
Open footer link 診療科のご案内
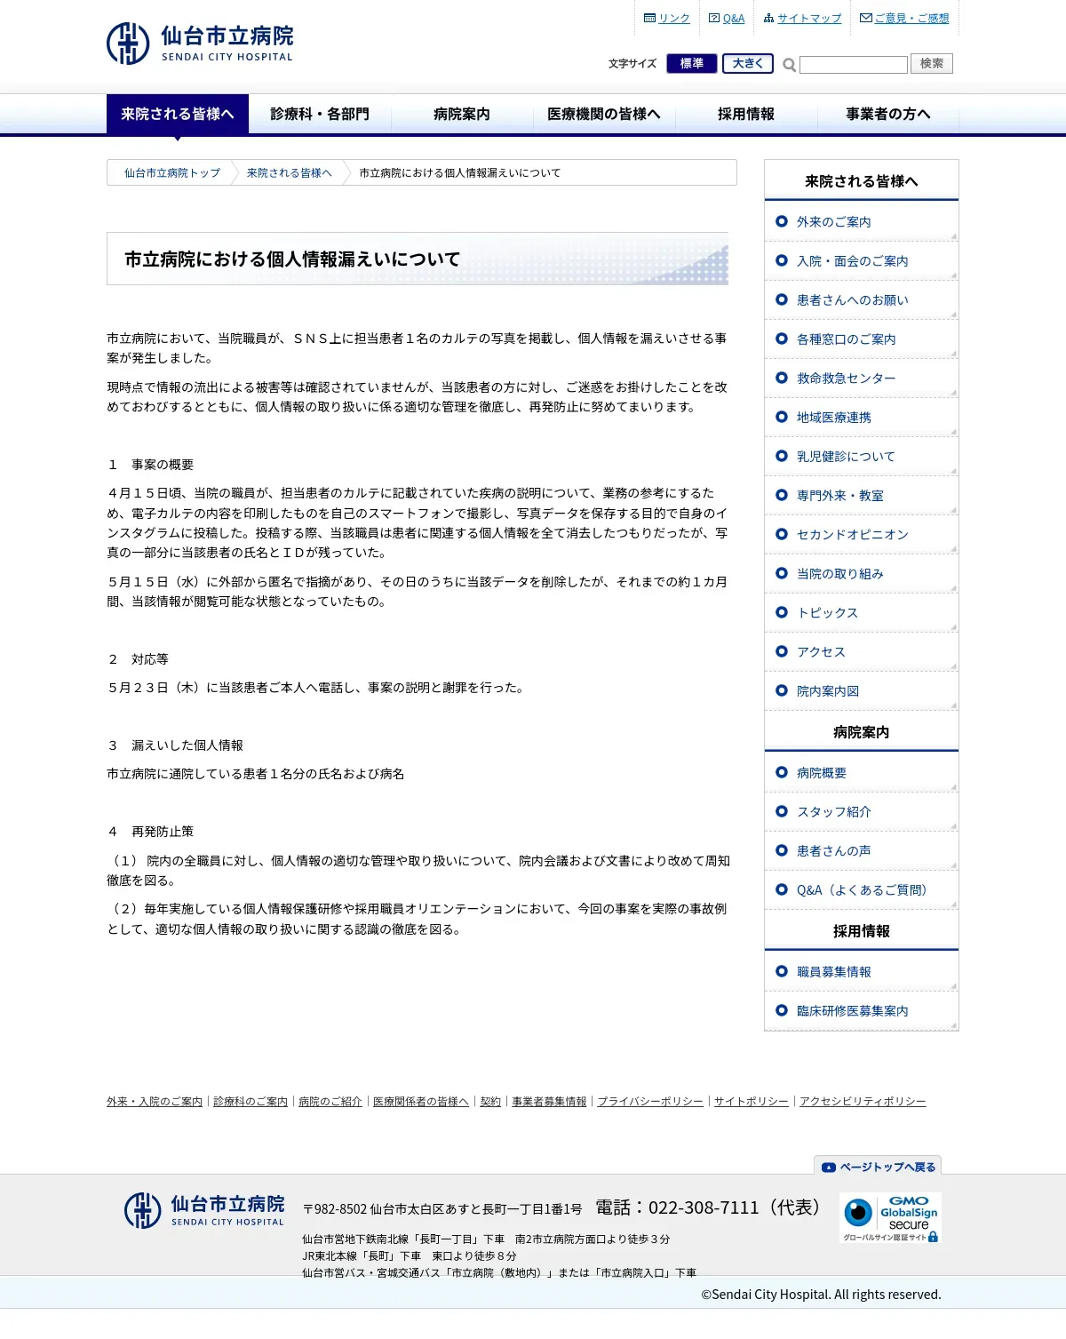coord(251,1102)
